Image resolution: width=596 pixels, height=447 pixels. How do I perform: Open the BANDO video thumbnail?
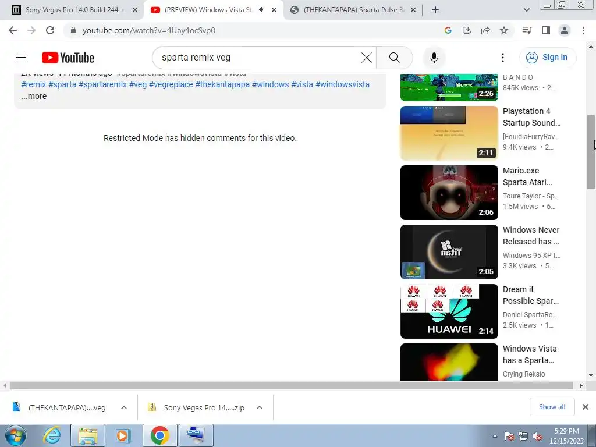click(449, 87)
